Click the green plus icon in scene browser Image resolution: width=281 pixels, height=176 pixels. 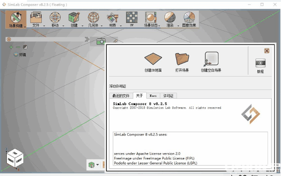point(11,47)
